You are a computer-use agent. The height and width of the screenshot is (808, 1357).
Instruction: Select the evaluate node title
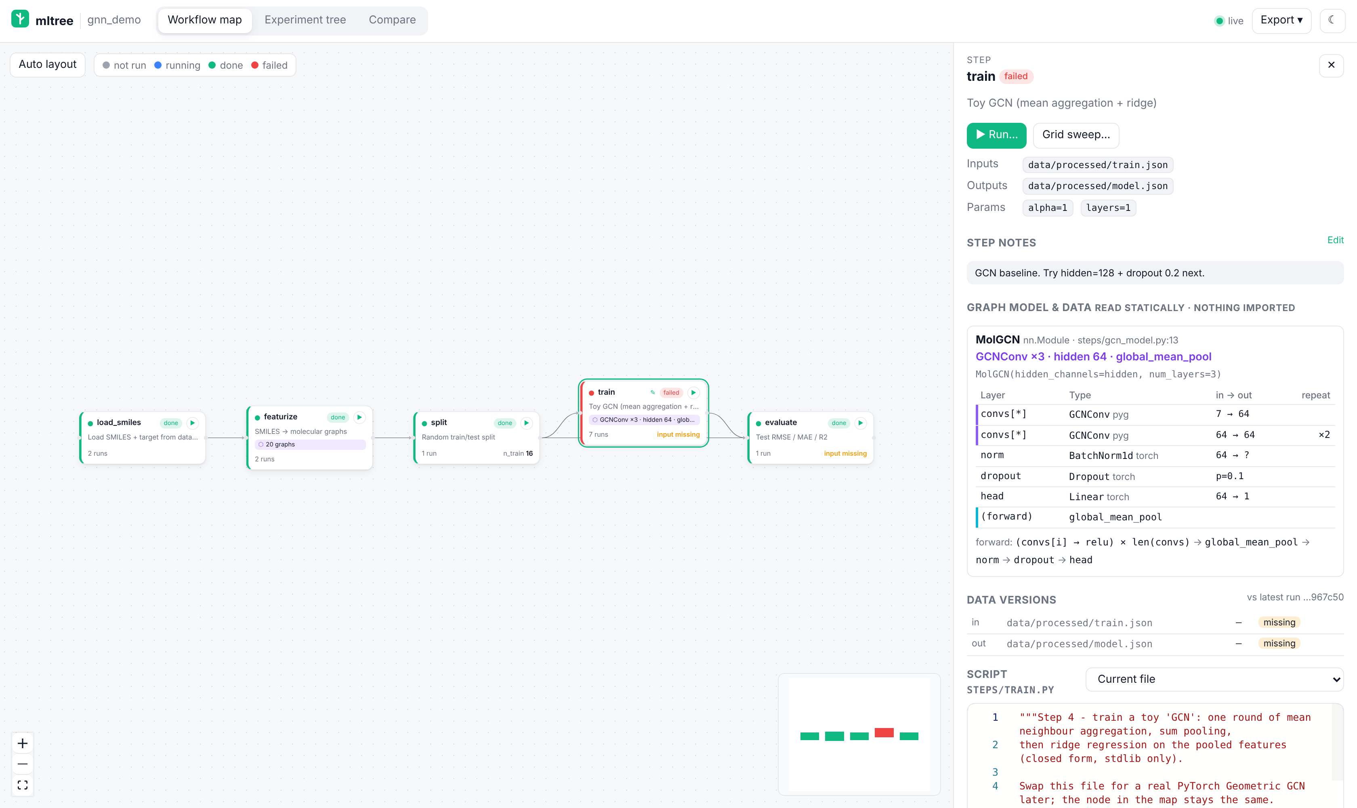pyautogui.click(x=781, y=423)
